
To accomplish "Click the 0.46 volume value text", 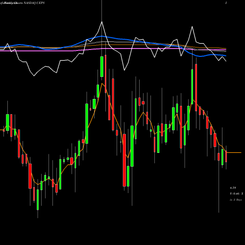I will click(x=236, y=194).
